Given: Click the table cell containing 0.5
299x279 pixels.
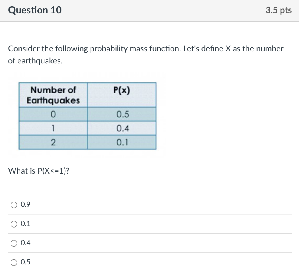Looking at the screenshot, I should coord(122,115).
